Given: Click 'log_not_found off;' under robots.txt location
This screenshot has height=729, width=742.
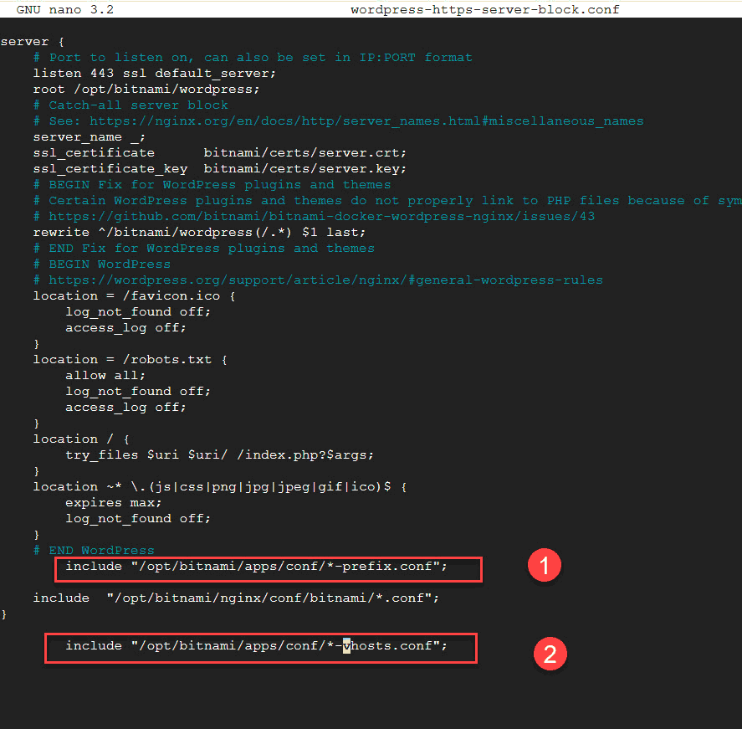Looking at the screenshot, I should [x=138, y=392].
